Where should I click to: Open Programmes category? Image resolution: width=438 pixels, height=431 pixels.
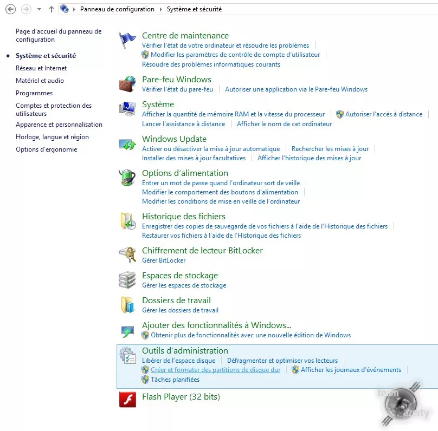tap(34, 93)
